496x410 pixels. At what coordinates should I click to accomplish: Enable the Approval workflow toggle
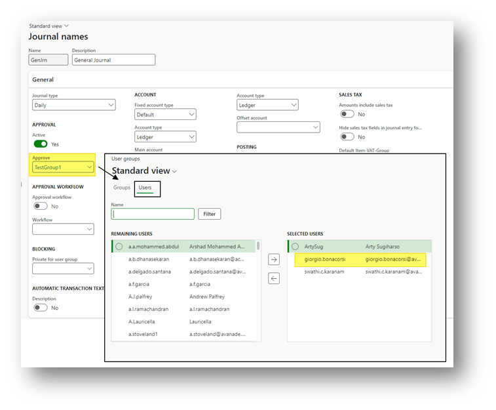[41, 206]
